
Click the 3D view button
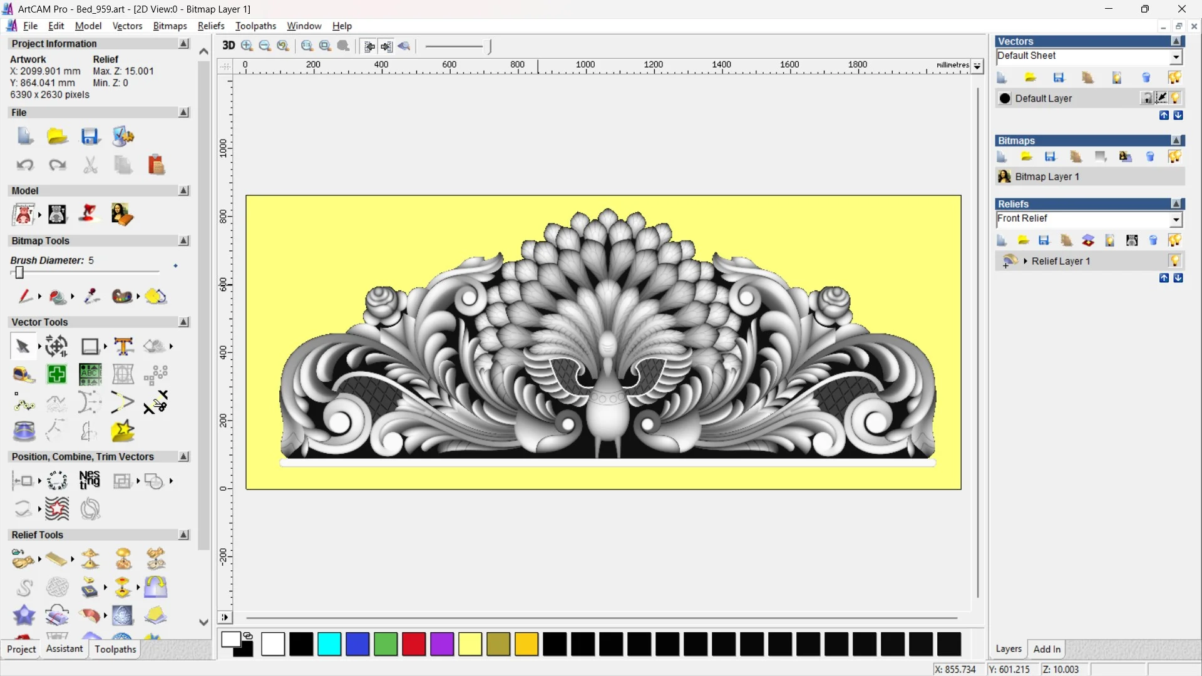tap(229, 46)
